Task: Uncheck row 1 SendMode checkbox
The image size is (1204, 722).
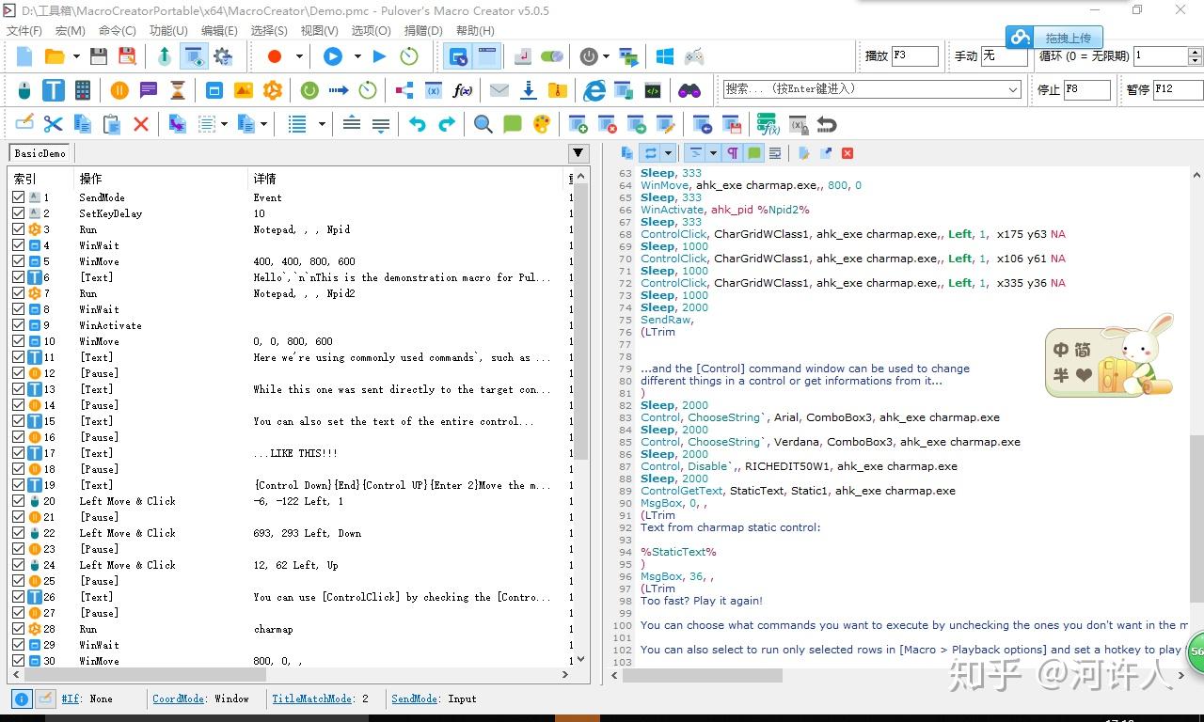Action: pos(19,197)
